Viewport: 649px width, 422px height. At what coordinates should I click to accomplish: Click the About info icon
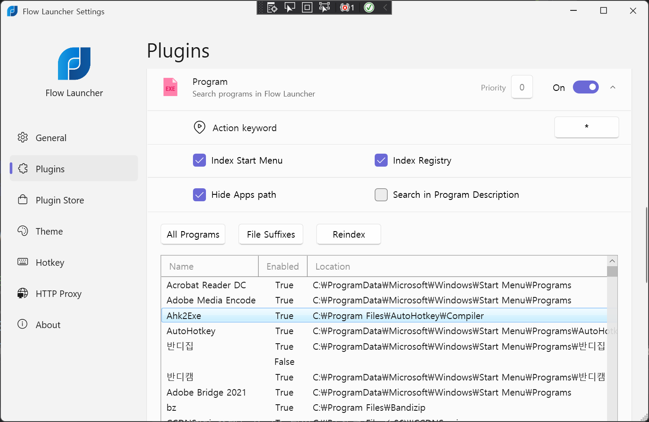pos(22,325)
